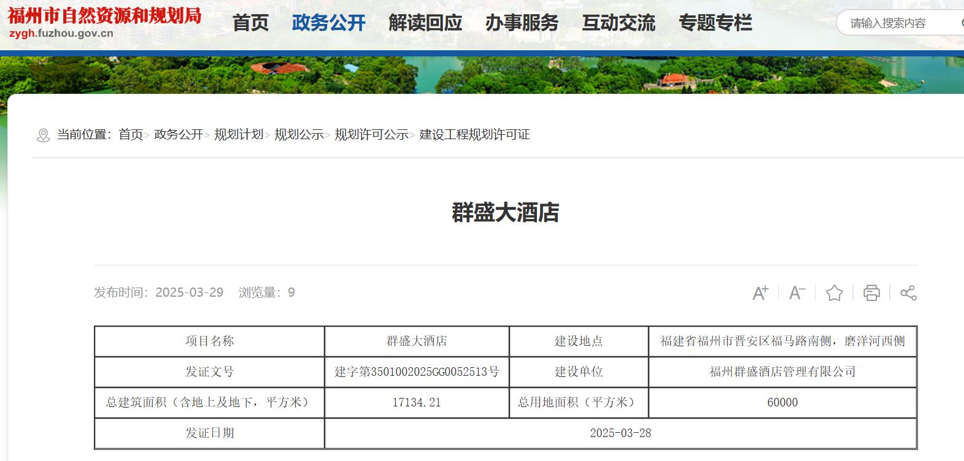Click the 发证文号 table cell

pyautogui.click(x=209, y=372)
